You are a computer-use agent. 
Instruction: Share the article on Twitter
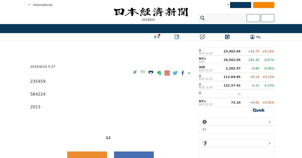[x=175, y=73]
